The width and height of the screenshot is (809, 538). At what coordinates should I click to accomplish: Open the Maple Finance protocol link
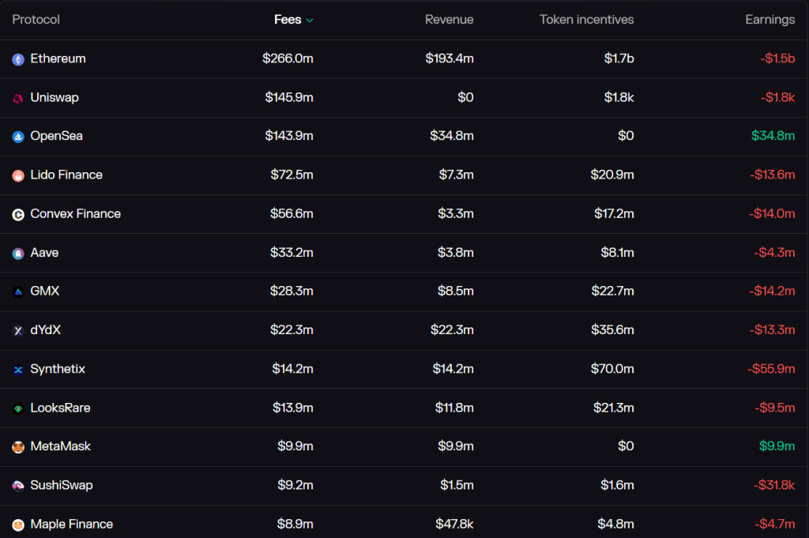point(71,524)
